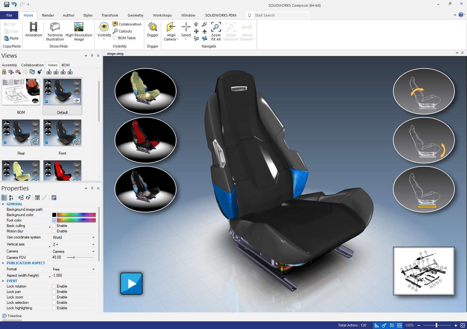
Task: Open the Transform ribbon tab
Action: [110, 15]
